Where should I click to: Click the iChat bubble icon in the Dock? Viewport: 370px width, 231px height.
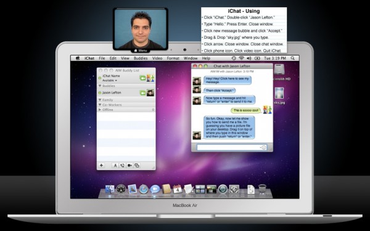pos(155,189)
